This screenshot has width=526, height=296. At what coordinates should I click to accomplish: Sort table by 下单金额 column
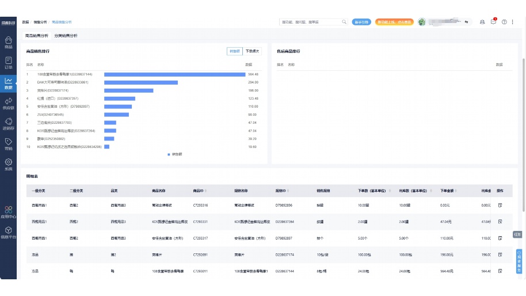448,190
